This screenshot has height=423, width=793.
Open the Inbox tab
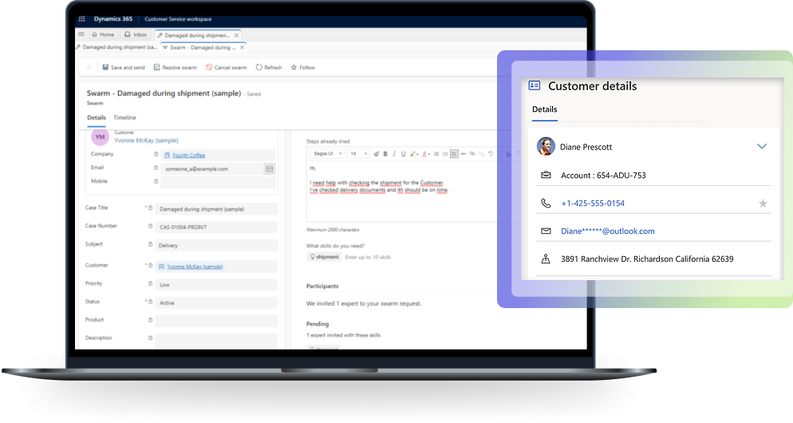coord(136,35)
